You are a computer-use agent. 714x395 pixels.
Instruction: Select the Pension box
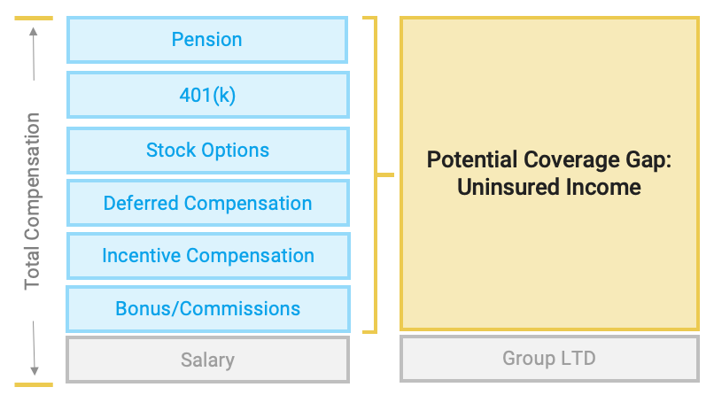click(207, 40)
